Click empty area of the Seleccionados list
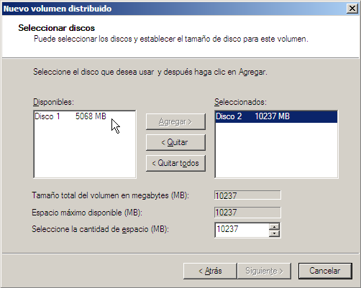Viewport: 361px width, 288px height. [276, 151]
